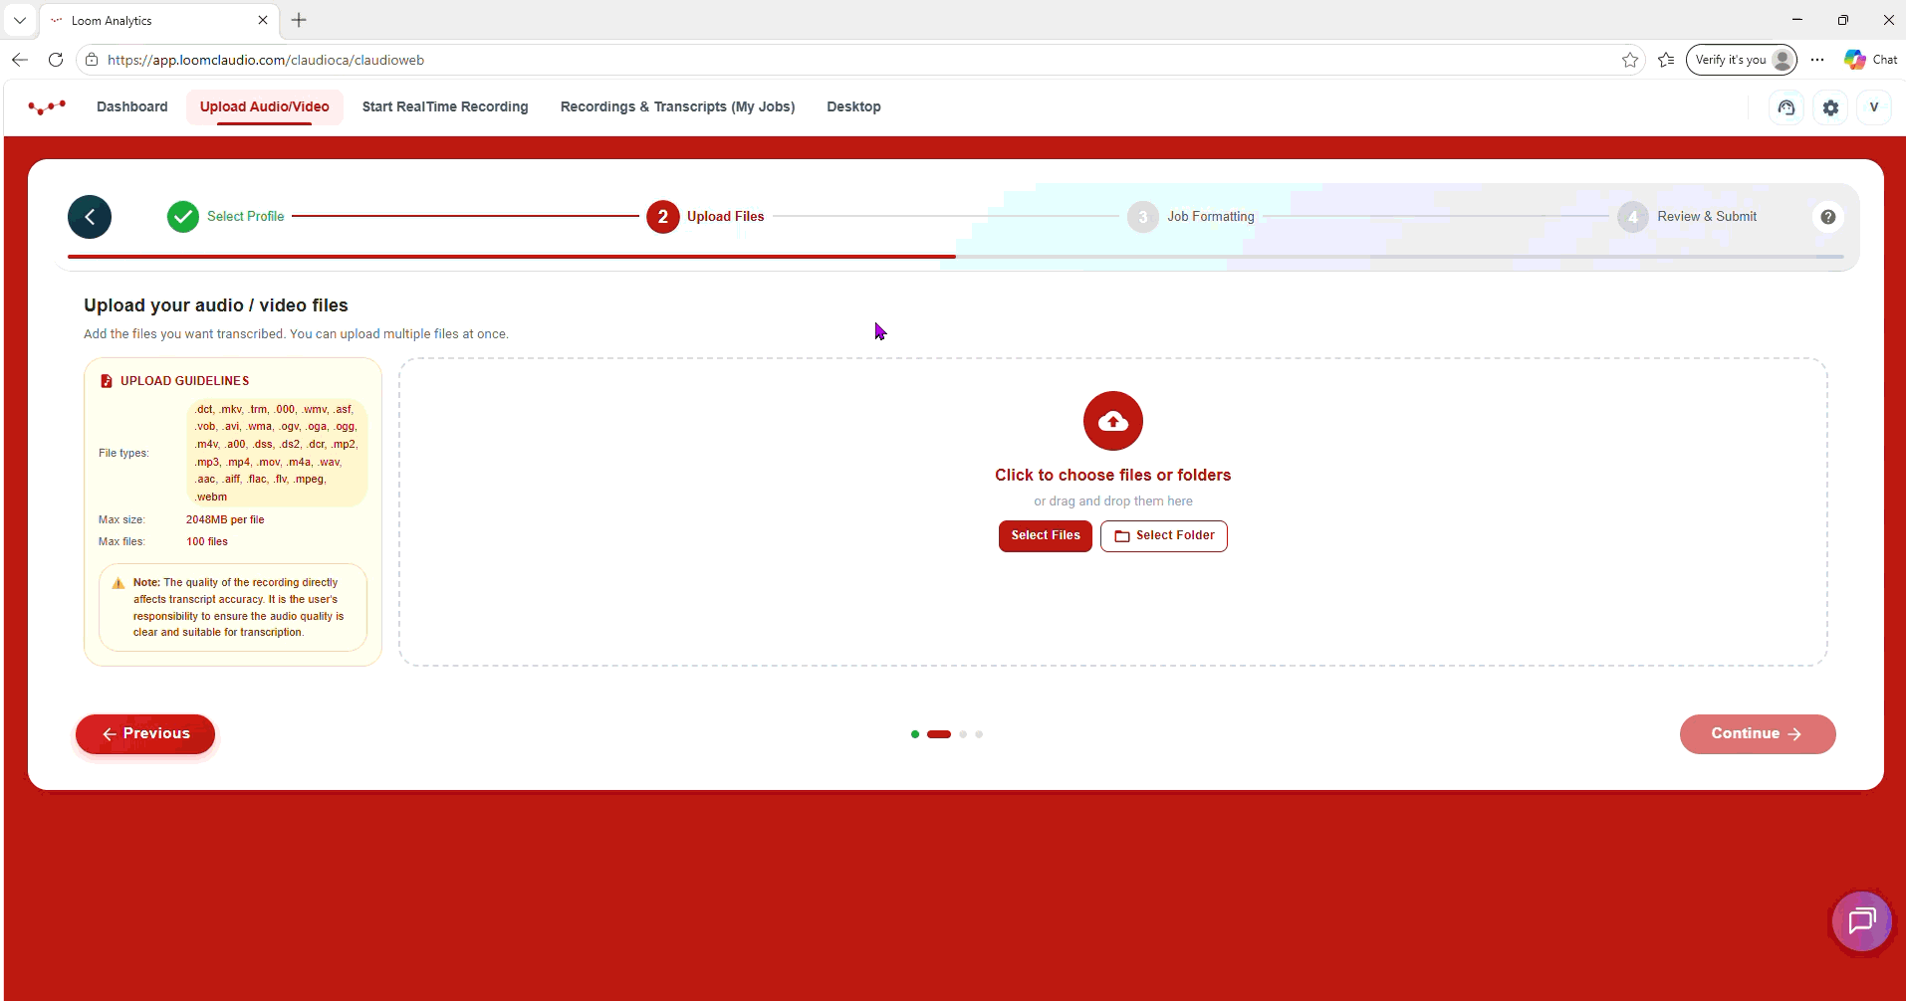This screenshot has width=1906, height=1001.
Task: Open Start RealTime Recording
Action: click(445, 106)
